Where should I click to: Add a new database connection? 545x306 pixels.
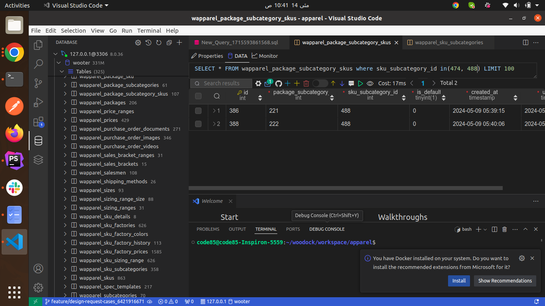click(x=180, y=42)
